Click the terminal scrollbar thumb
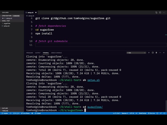This screenshot has width=167, height=125. (x=166, y=106)
